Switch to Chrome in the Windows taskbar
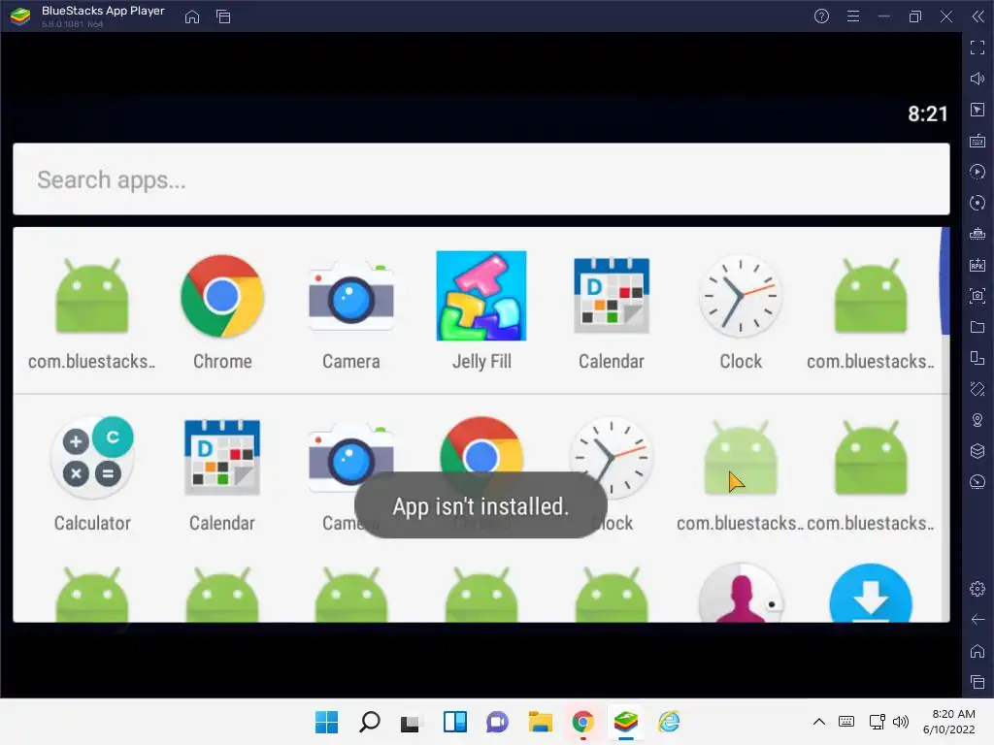The image size is (994, 745). click(583, 722)
